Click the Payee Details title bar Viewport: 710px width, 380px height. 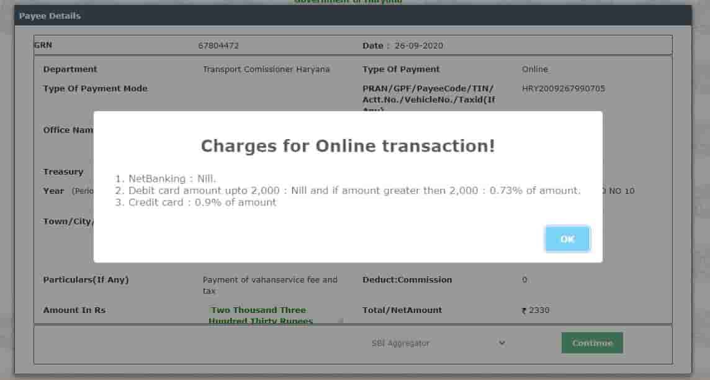(50, 16)
